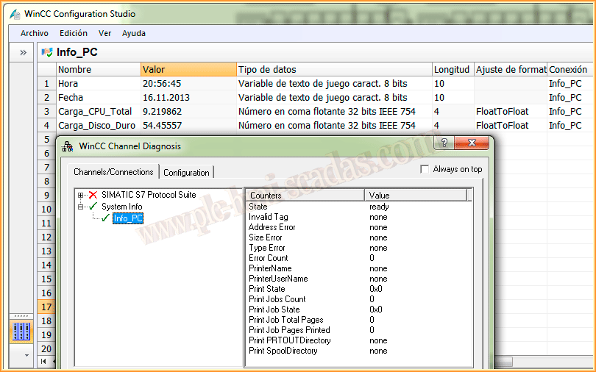Select row header number 17

[x=46, y=307]
